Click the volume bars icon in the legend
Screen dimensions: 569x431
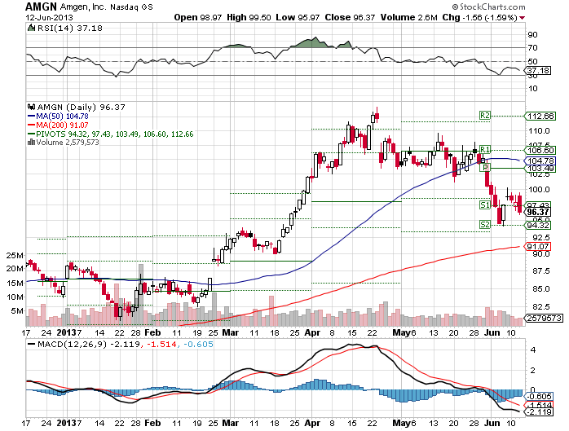pos(32,143)
